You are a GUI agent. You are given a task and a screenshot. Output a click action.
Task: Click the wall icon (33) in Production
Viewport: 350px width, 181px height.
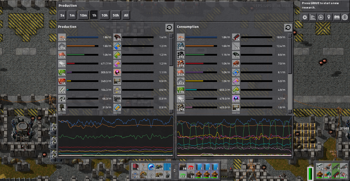[x=117, y=90]
